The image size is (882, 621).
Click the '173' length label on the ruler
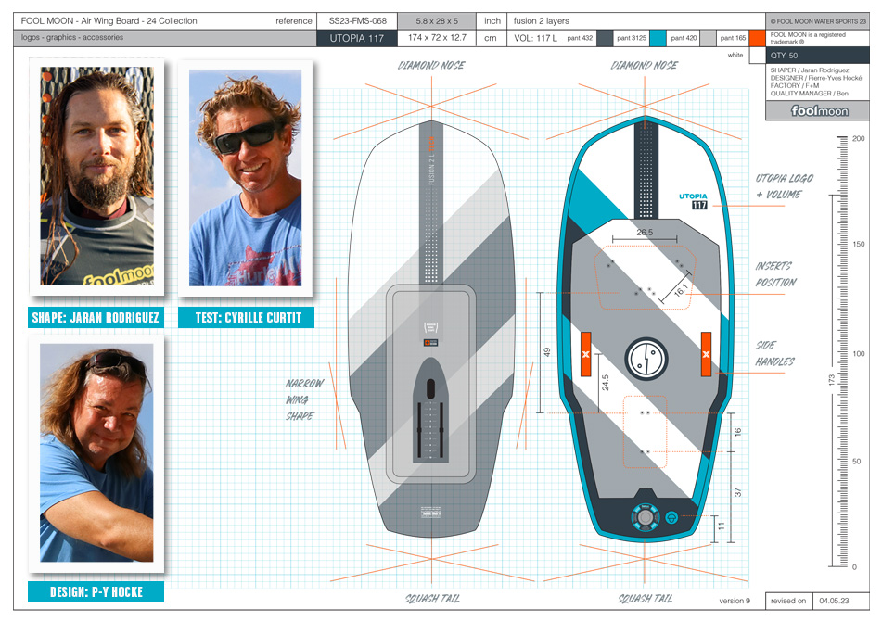coord(831,380)
